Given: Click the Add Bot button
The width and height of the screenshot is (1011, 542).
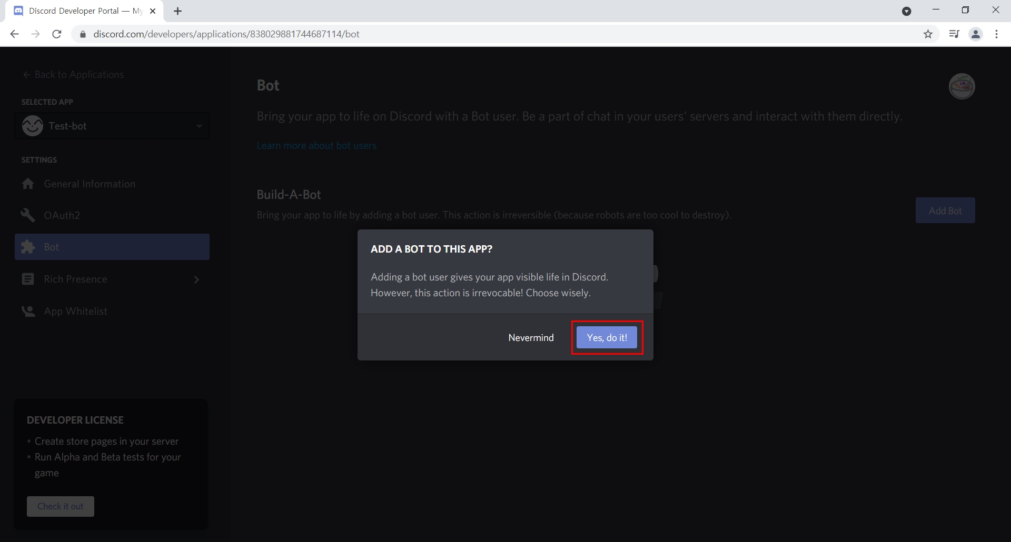Looking at the screenshot, I should pos(945,210).
